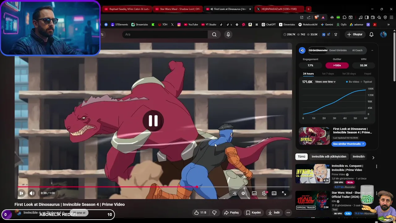Viewport: 396px width, 223px height.
Task: Open YouTube notifications bell
Action: click(371, 34)
